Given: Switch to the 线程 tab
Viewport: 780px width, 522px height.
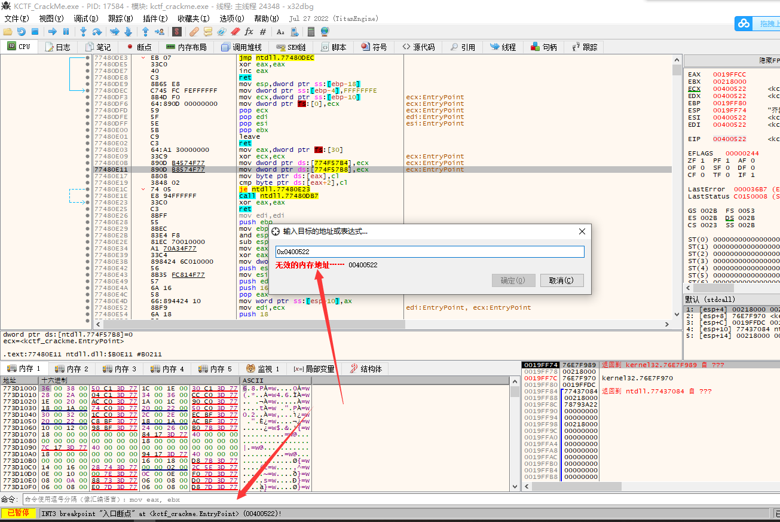Looking at the screenshot, I should (503, 47).
